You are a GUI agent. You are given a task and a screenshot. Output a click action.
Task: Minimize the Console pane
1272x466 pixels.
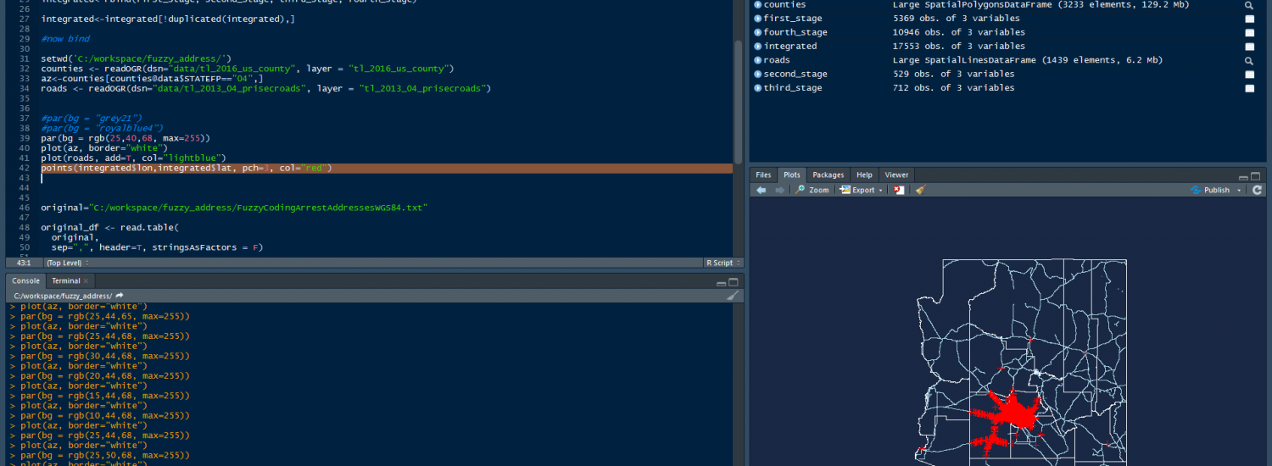click(721, 282)
